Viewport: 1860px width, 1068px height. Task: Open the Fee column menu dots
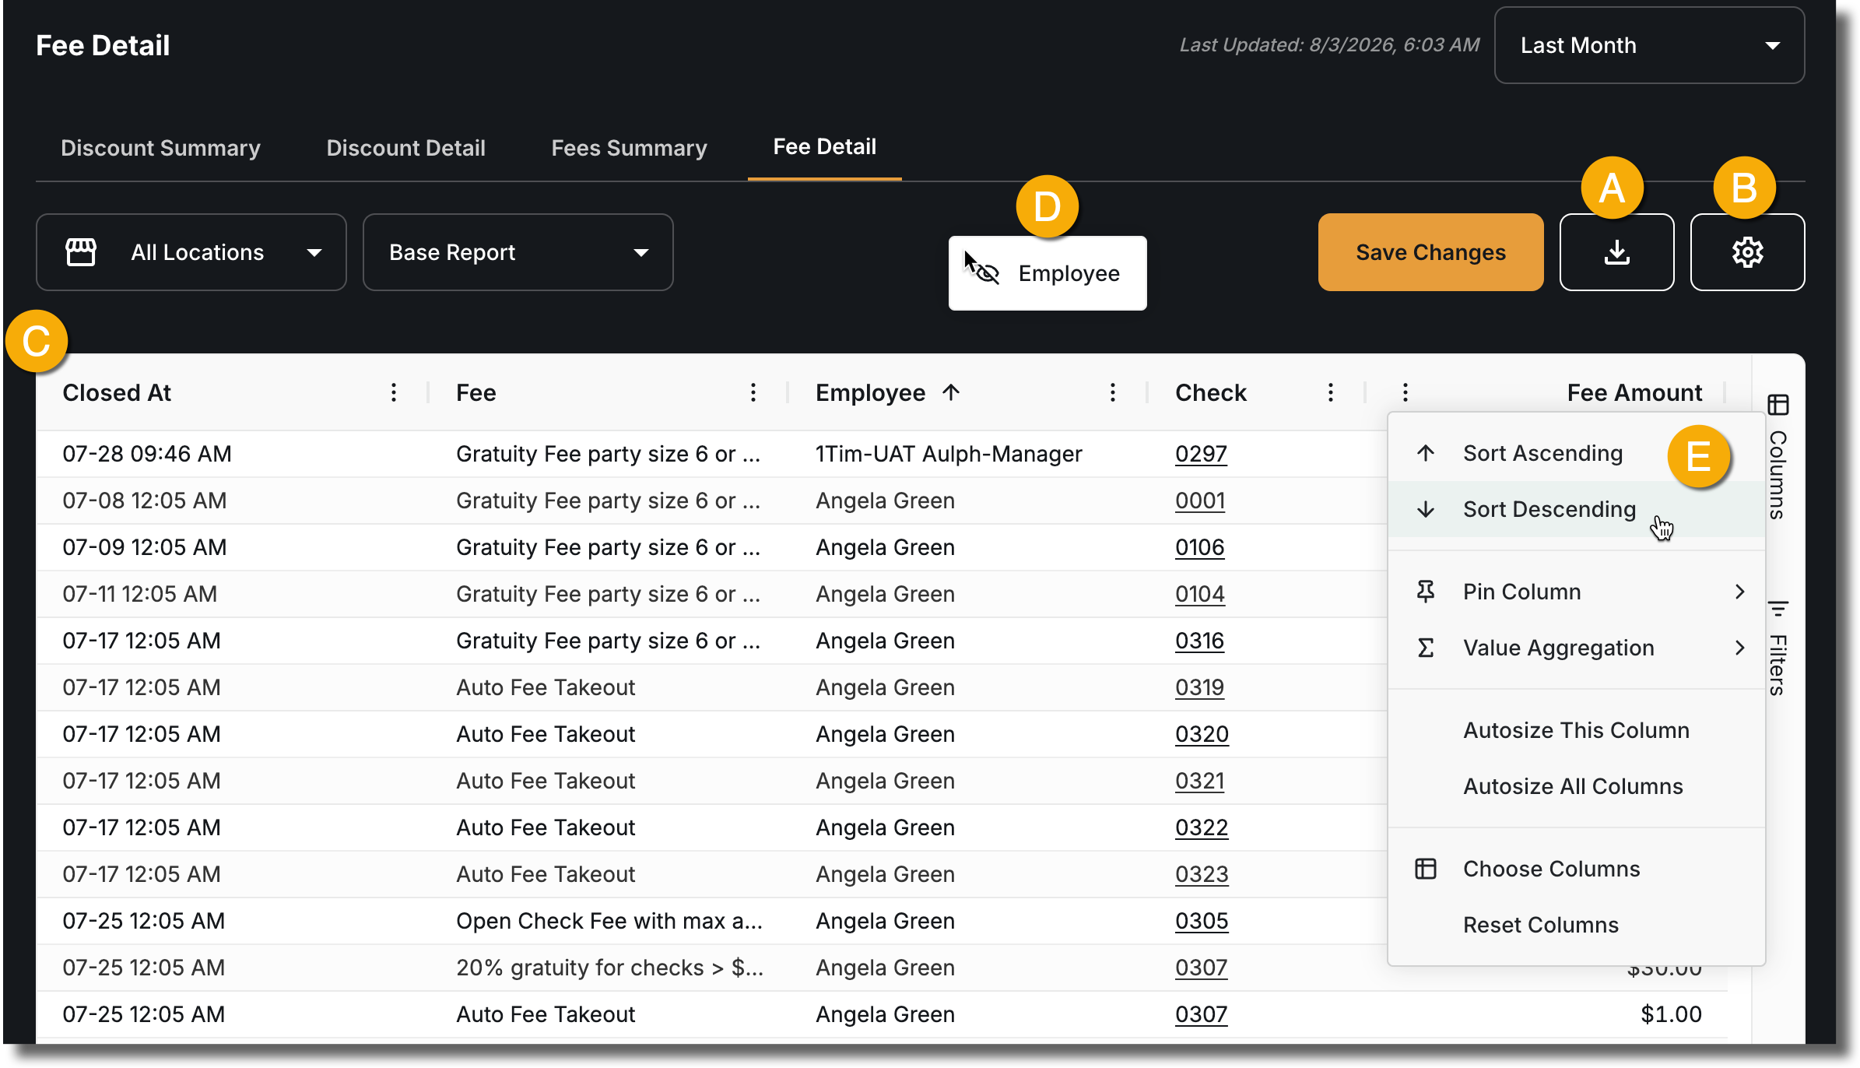coord(753,392)
